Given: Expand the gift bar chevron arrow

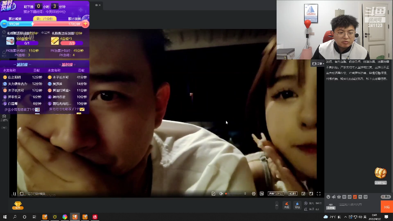Looking at the screenshot, I should (x=277, y=205).
